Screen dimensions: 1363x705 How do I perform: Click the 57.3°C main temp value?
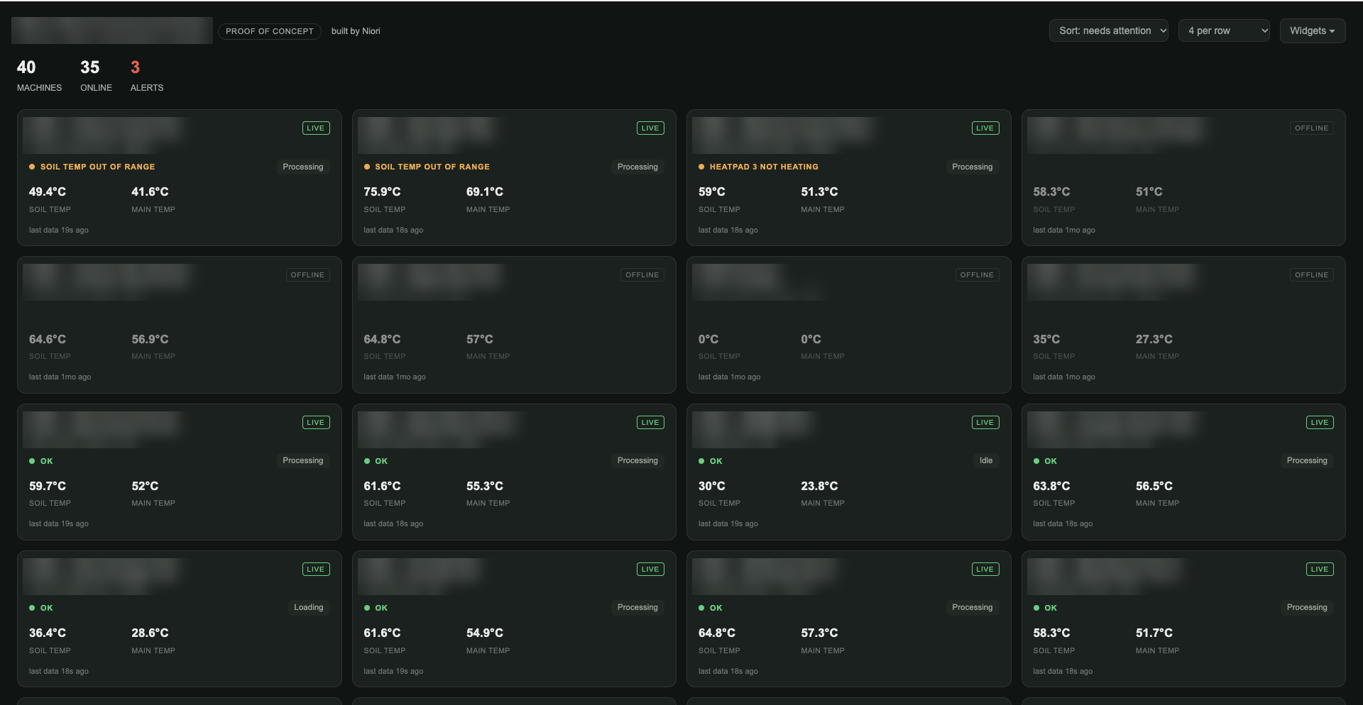819,633
